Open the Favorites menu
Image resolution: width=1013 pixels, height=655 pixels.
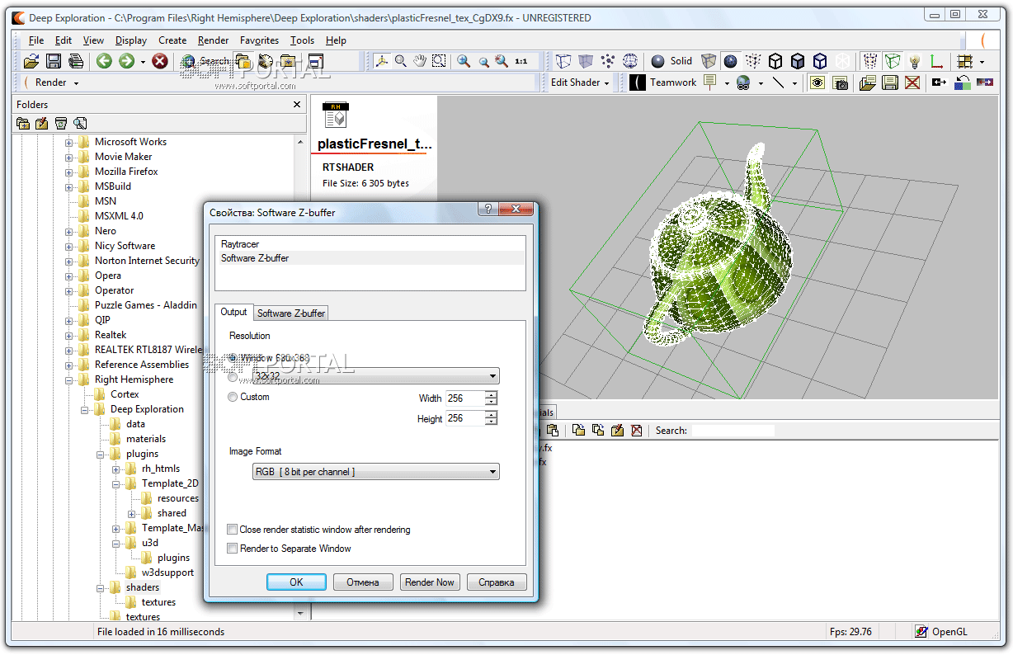[259, 40]
